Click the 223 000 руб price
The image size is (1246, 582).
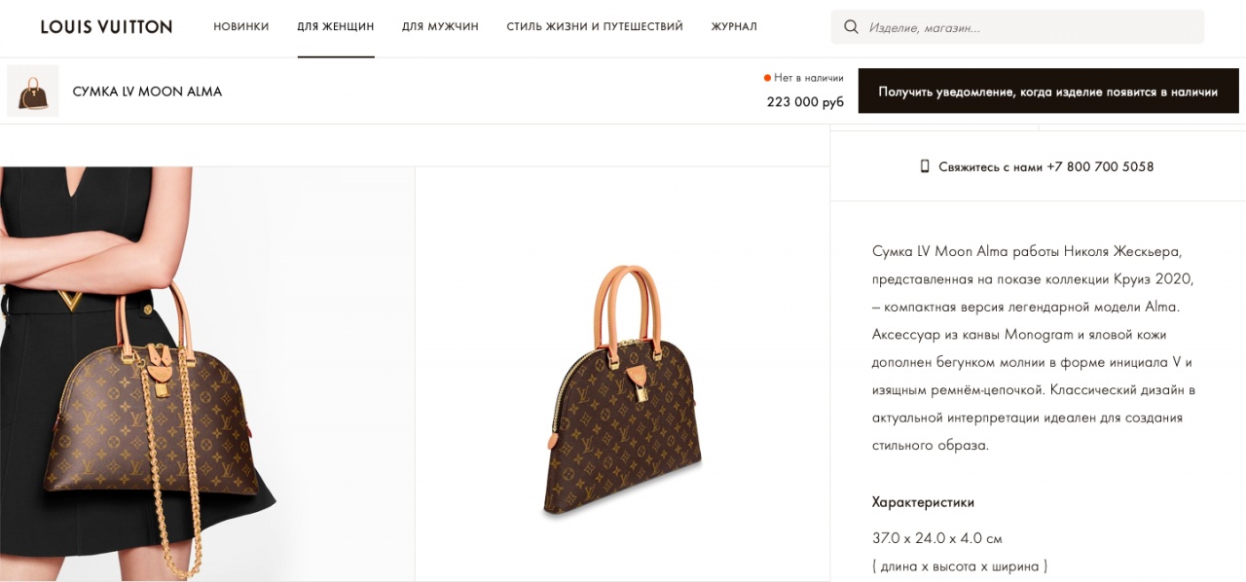click(x=805, y=102)
